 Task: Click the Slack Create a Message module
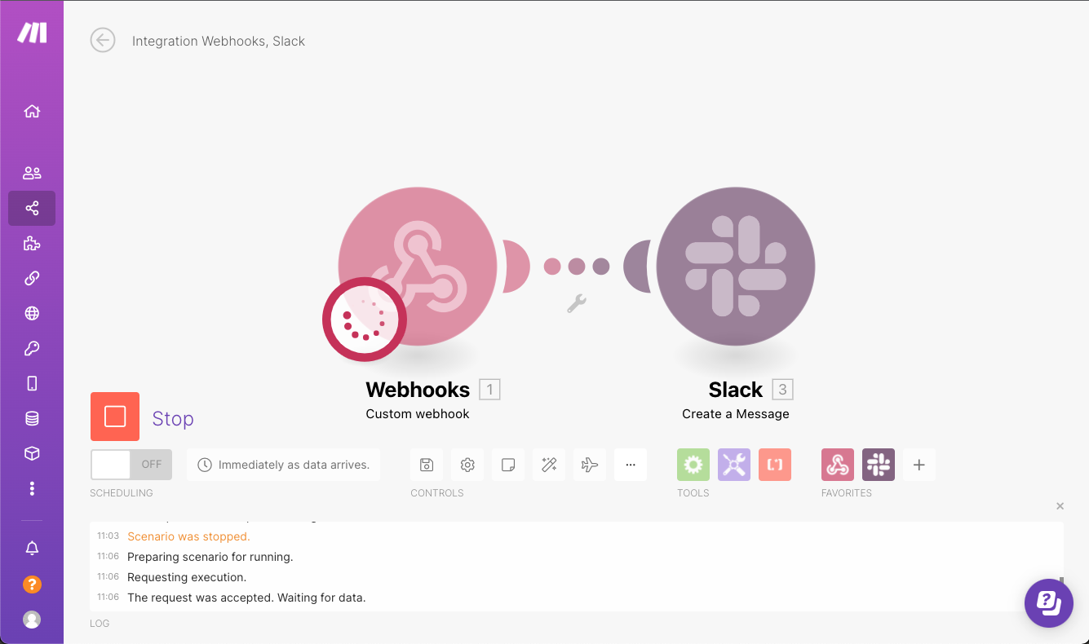click(x=735, y=266)
